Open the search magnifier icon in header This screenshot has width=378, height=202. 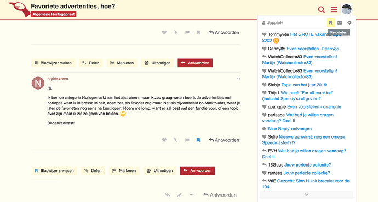coord(322,10)
